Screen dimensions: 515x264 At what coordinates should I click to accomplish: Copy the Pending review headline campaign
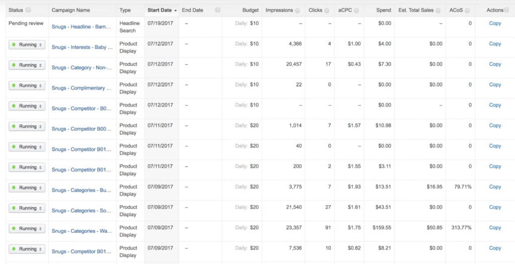coord(495,24)
